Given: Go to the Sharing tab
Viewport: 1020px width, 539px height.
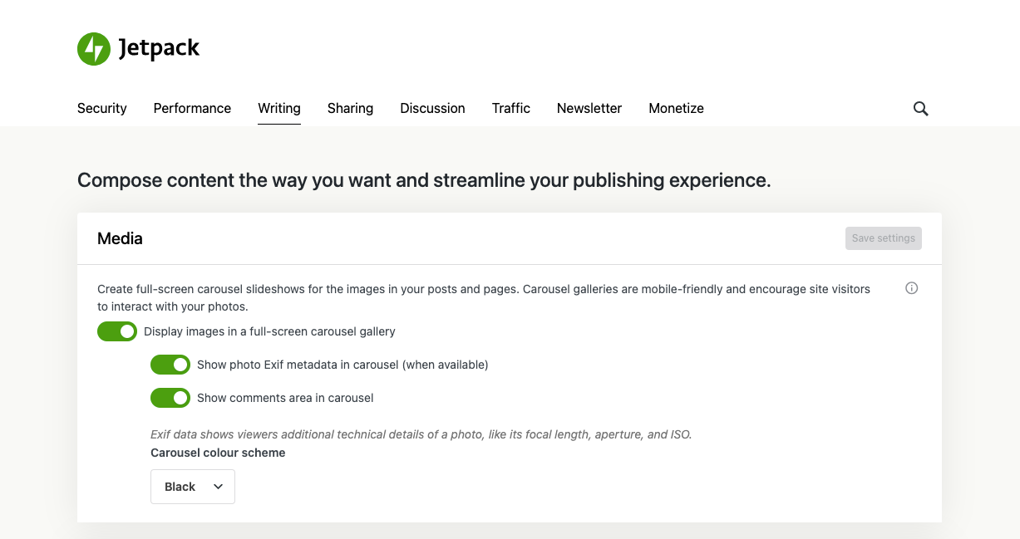Looking at the screenshot, I should [350, 108].
